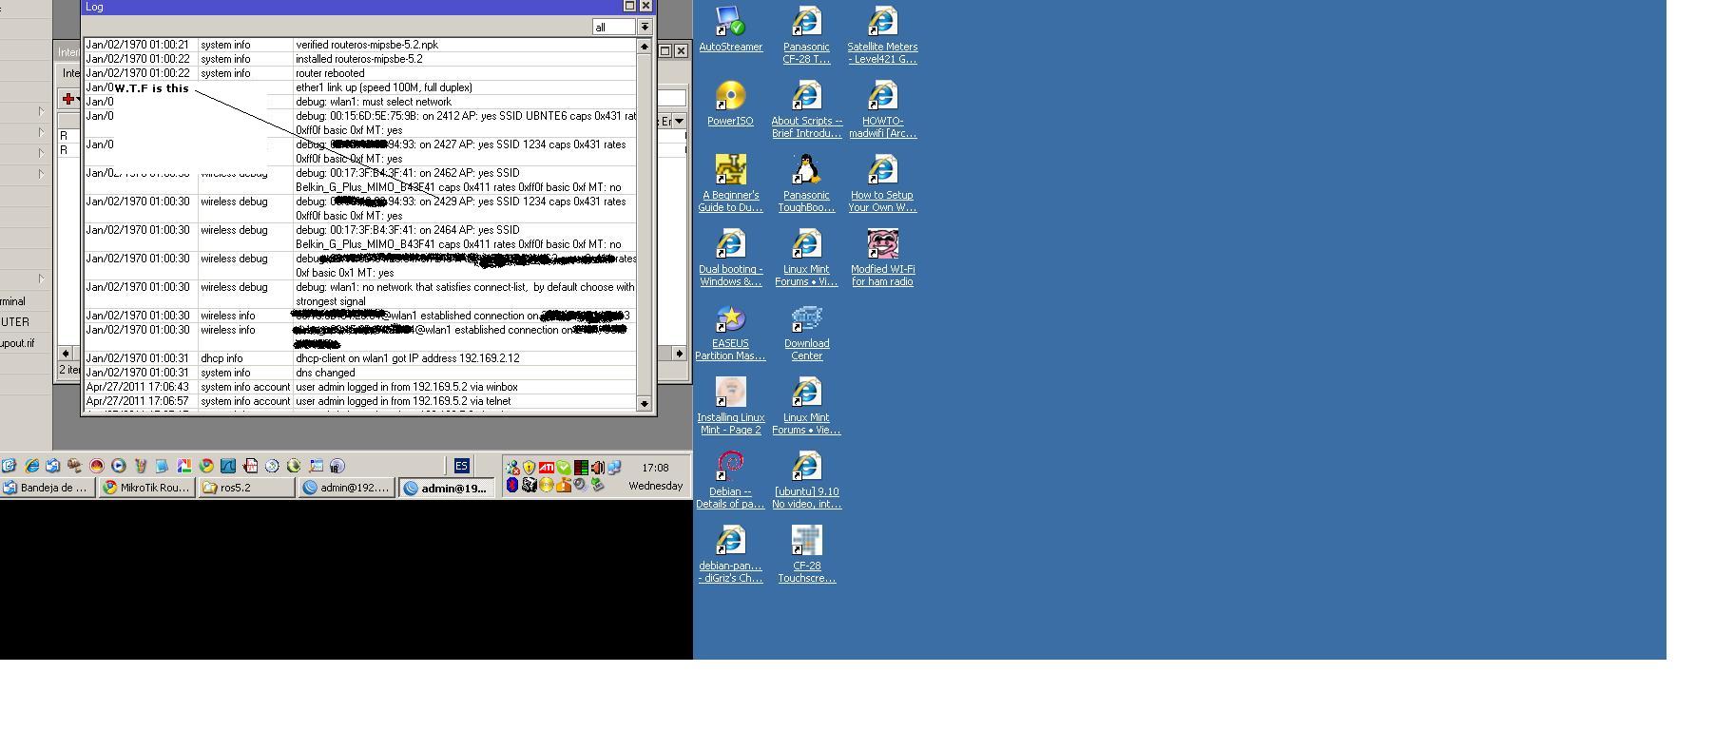Click the ATI tray icon
The image size is (1734, 730).
point(546,468)
